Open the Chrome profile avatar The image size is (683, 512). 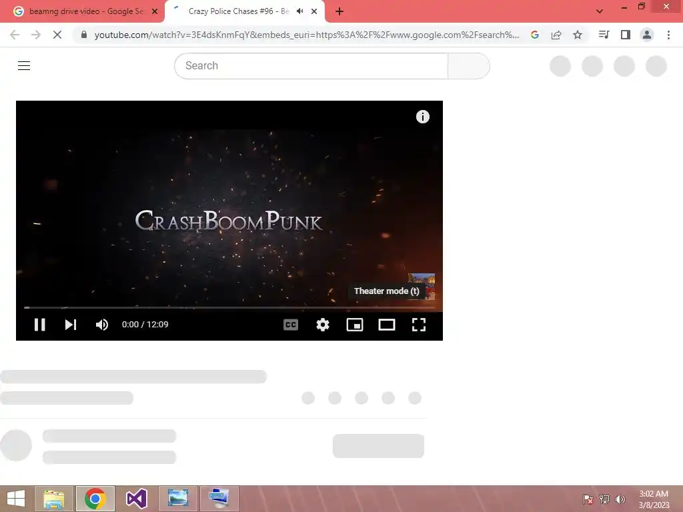(647, 35)
